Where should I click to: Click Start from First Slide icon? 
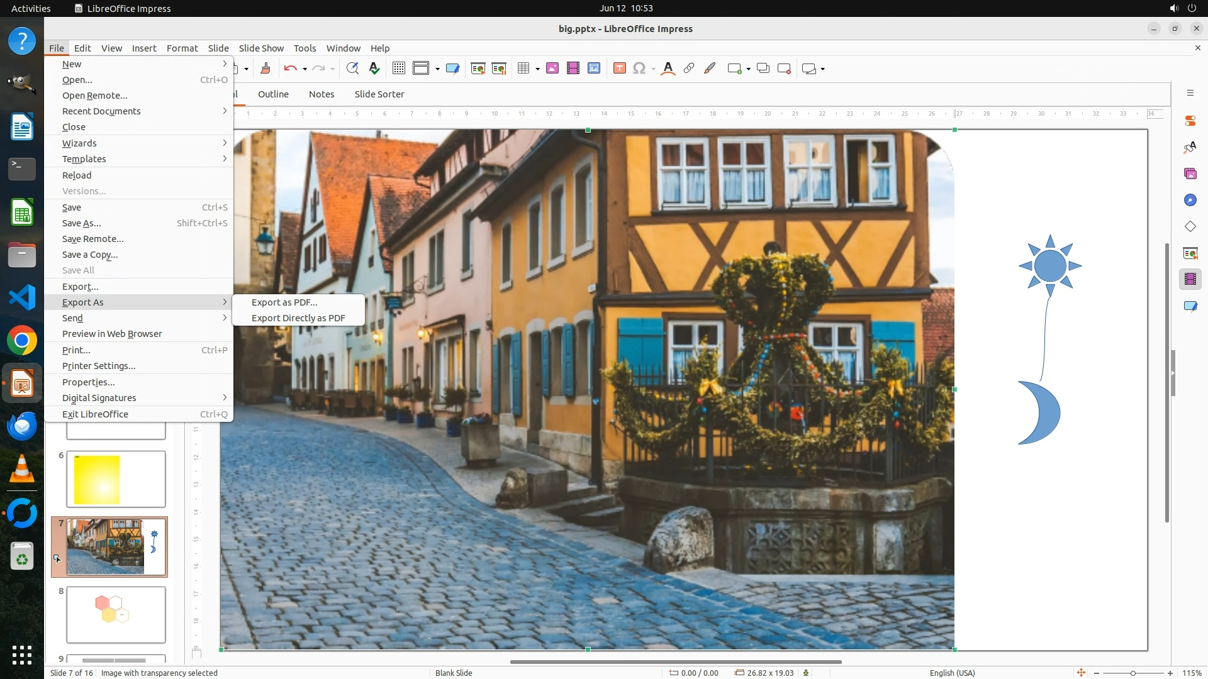tap(478, 69)
